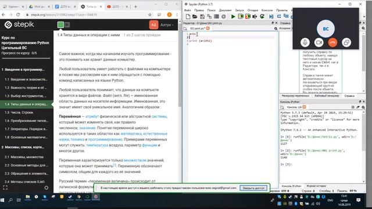Clear console with the pencil icon
Image resolution: width=372 pixels, height=209 pixels.
(x=358, y=107)
